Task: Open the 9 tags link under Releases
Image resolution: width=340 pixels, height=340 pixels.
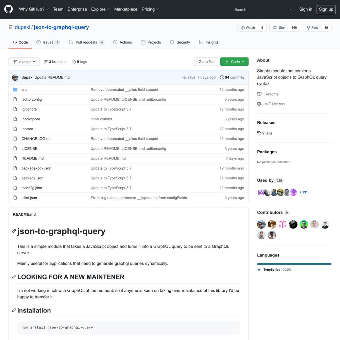Action: (265, 133)
